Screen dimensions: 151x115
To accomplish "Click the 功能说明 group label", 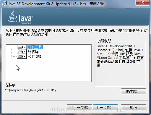I will pos(104,41).
